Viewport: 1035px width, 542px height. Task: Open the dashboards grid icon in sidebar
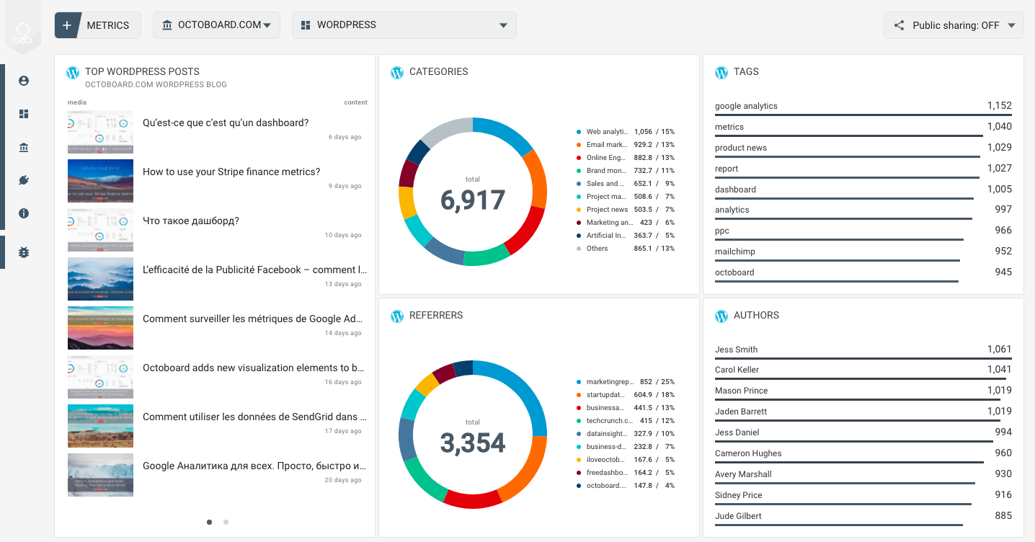coord(24,114)
